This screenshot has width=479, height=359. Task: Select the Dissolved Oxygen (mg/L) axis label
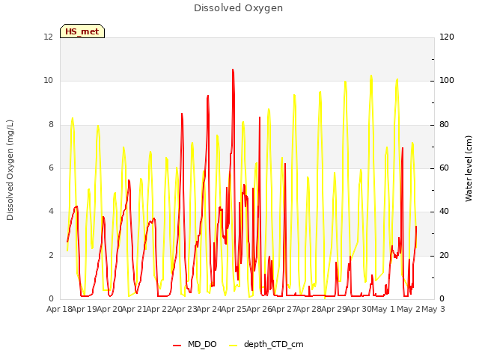(x=10, y=170)
